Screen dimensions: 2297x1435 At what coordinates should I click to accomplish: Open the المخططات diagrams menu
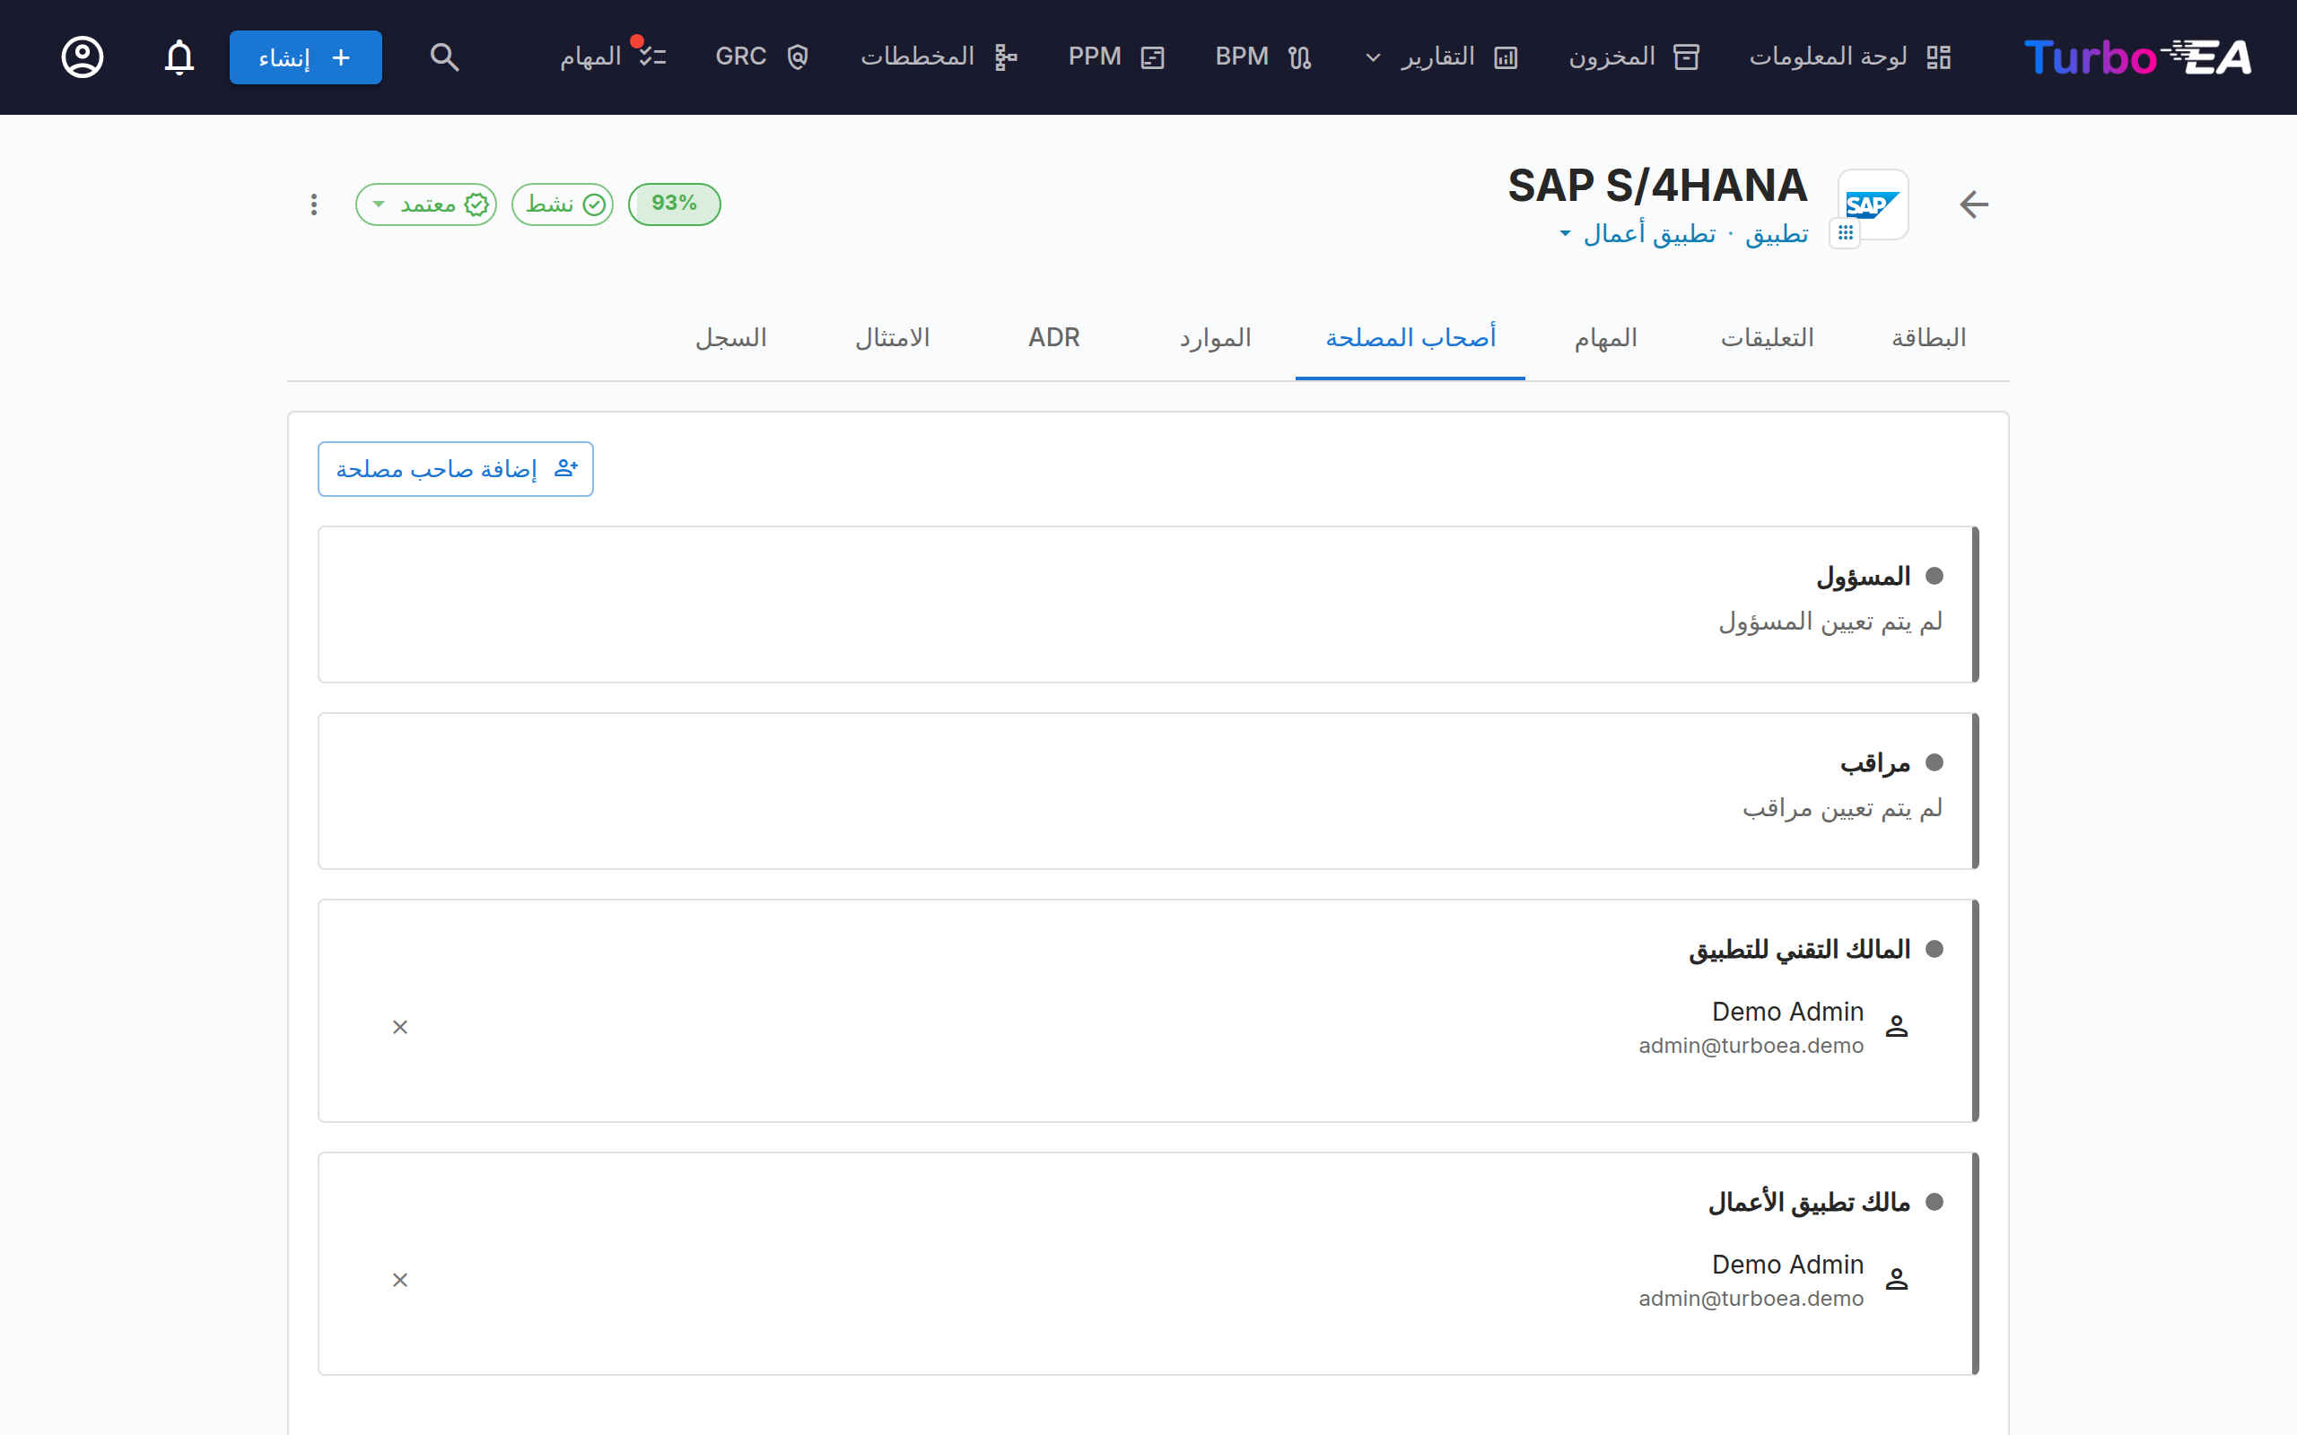[x=939, y=57]
